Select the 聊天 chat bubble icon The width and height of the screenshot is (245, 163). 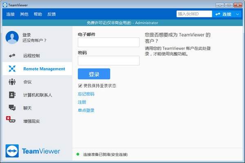(12, 108)
